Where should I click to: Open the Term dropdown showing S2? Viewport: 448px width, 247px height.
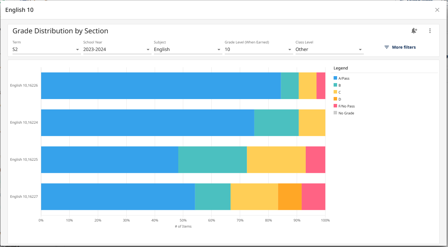pos(46,50)
